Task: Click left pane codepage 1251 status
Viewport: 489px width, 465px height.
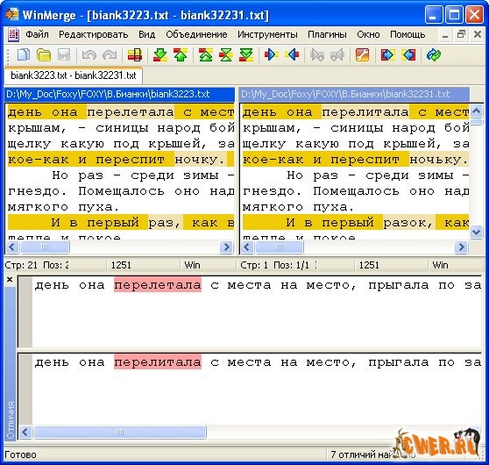Action: [121, 266]
